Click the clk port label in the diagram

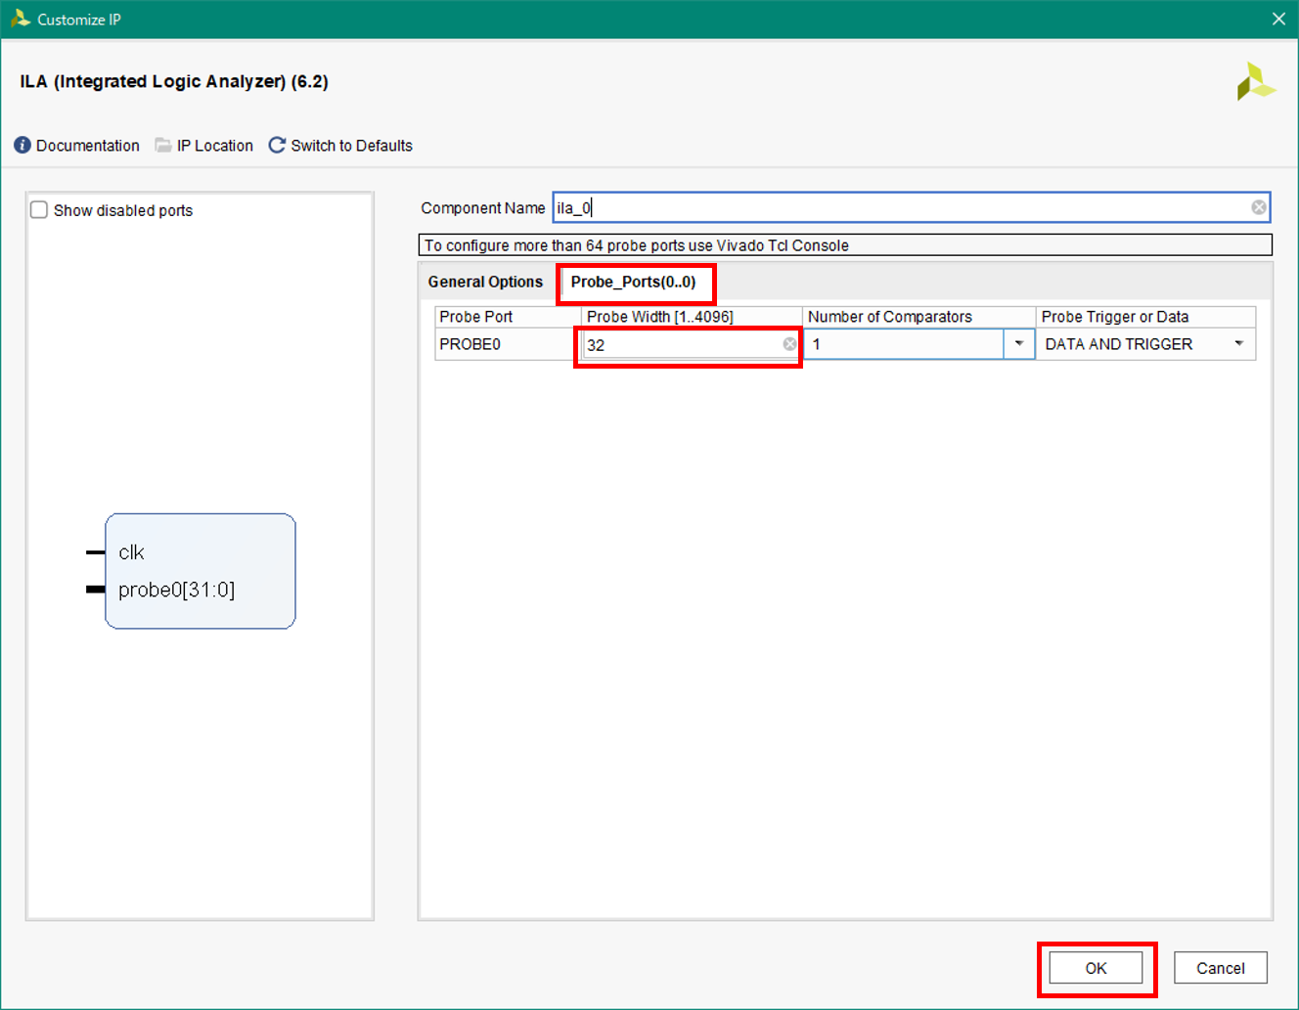click(131, 552)
